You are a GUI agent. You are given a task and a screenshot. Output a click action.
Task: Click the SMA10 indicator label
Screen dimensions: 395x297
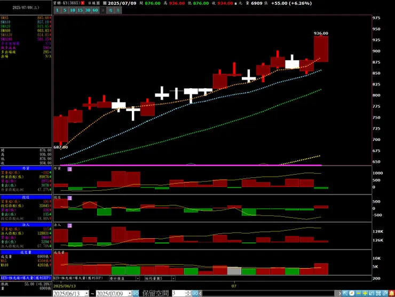(5, 22)
